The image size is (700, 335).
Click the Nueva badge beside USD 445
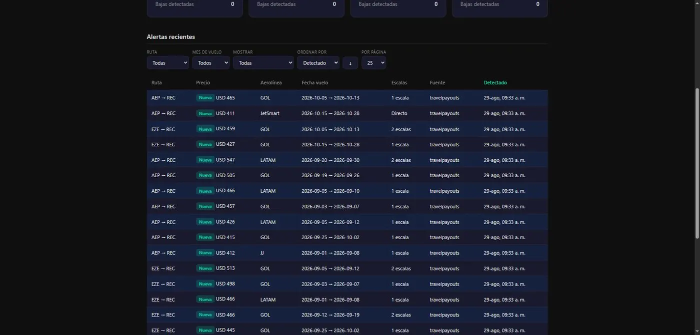click(205, 330)
